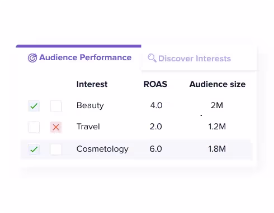
Task: Click the 2M audience size for Beauty
Action: [x=217, y=105]
